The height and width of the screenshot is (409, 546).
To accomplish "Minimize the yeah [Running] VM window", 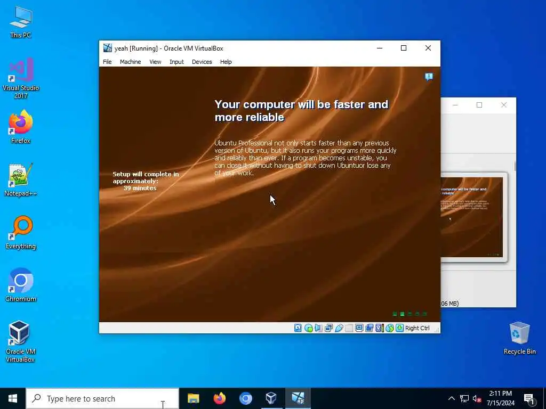I will click(x=380, y=48).
